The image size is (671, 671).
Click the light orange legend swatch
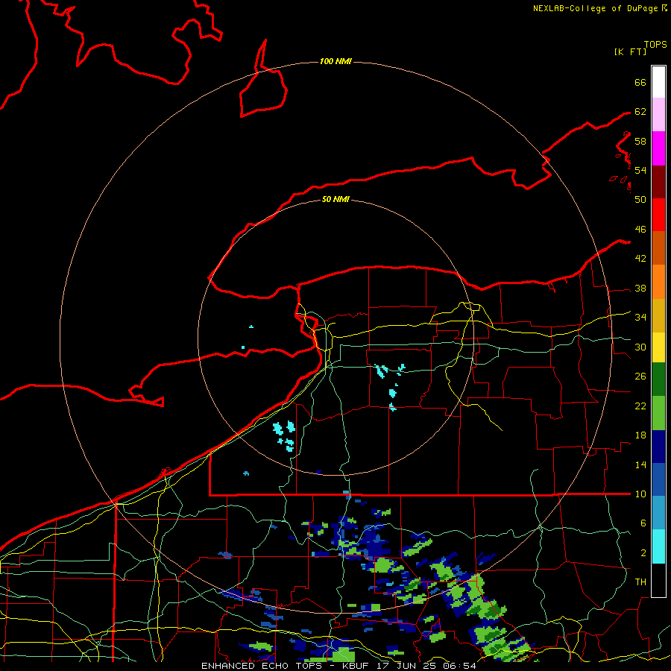pyautogui.click(x=658, y=282)
